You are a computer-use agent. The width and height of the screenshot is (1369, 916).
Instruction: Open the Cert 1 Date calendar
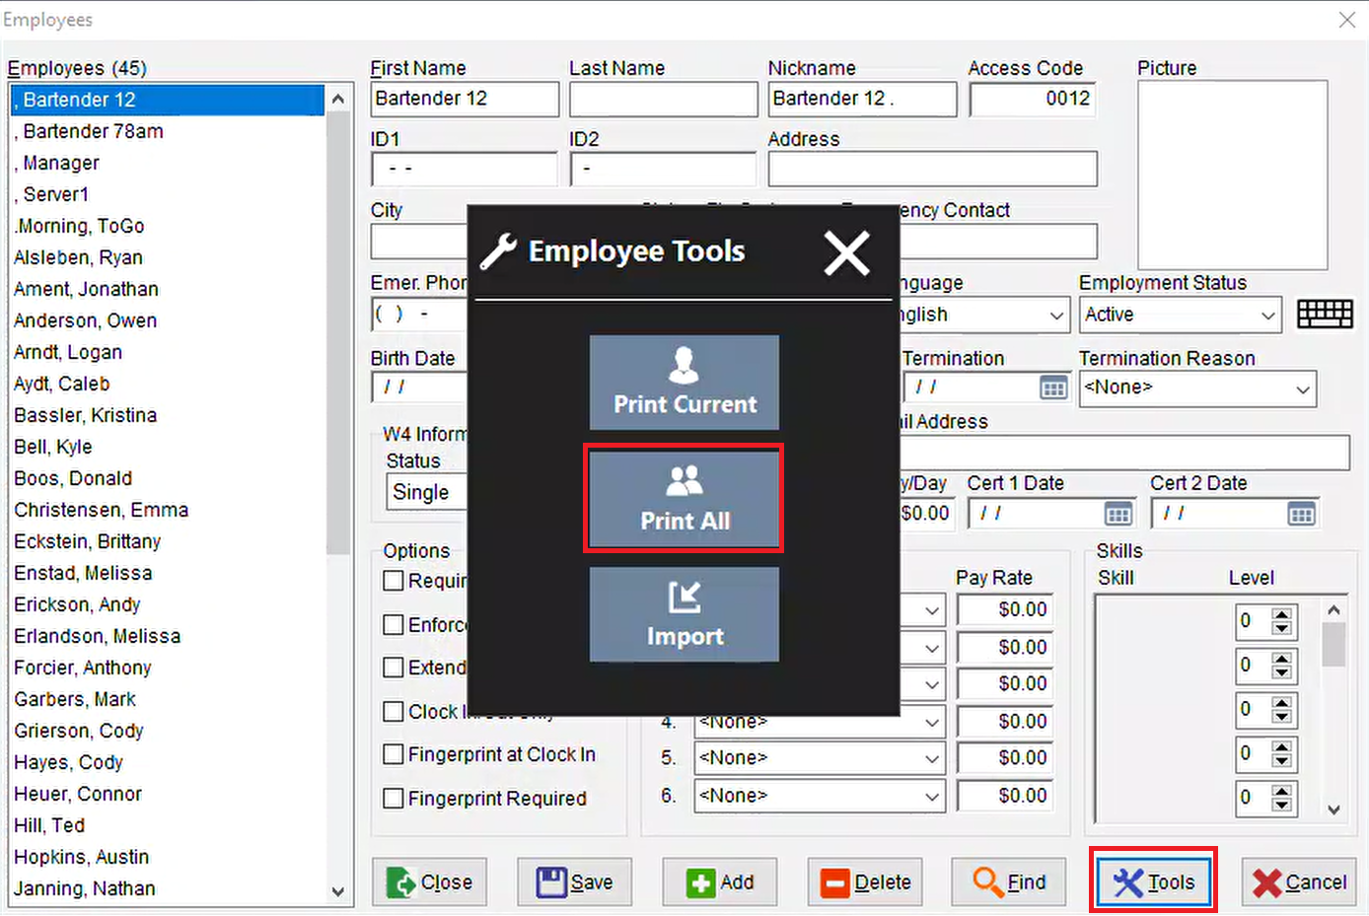click(x=1117, y=514)
